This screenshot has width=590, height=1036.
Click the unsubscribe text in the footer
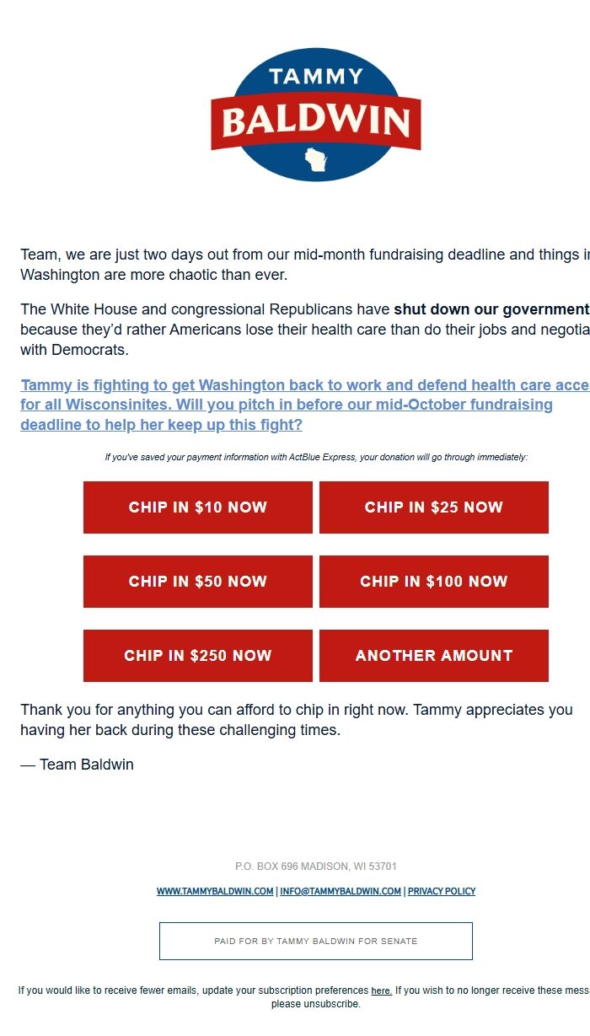pos(334,1004)
